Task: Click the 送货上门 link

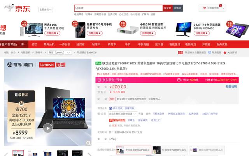Action: point(156,120)
